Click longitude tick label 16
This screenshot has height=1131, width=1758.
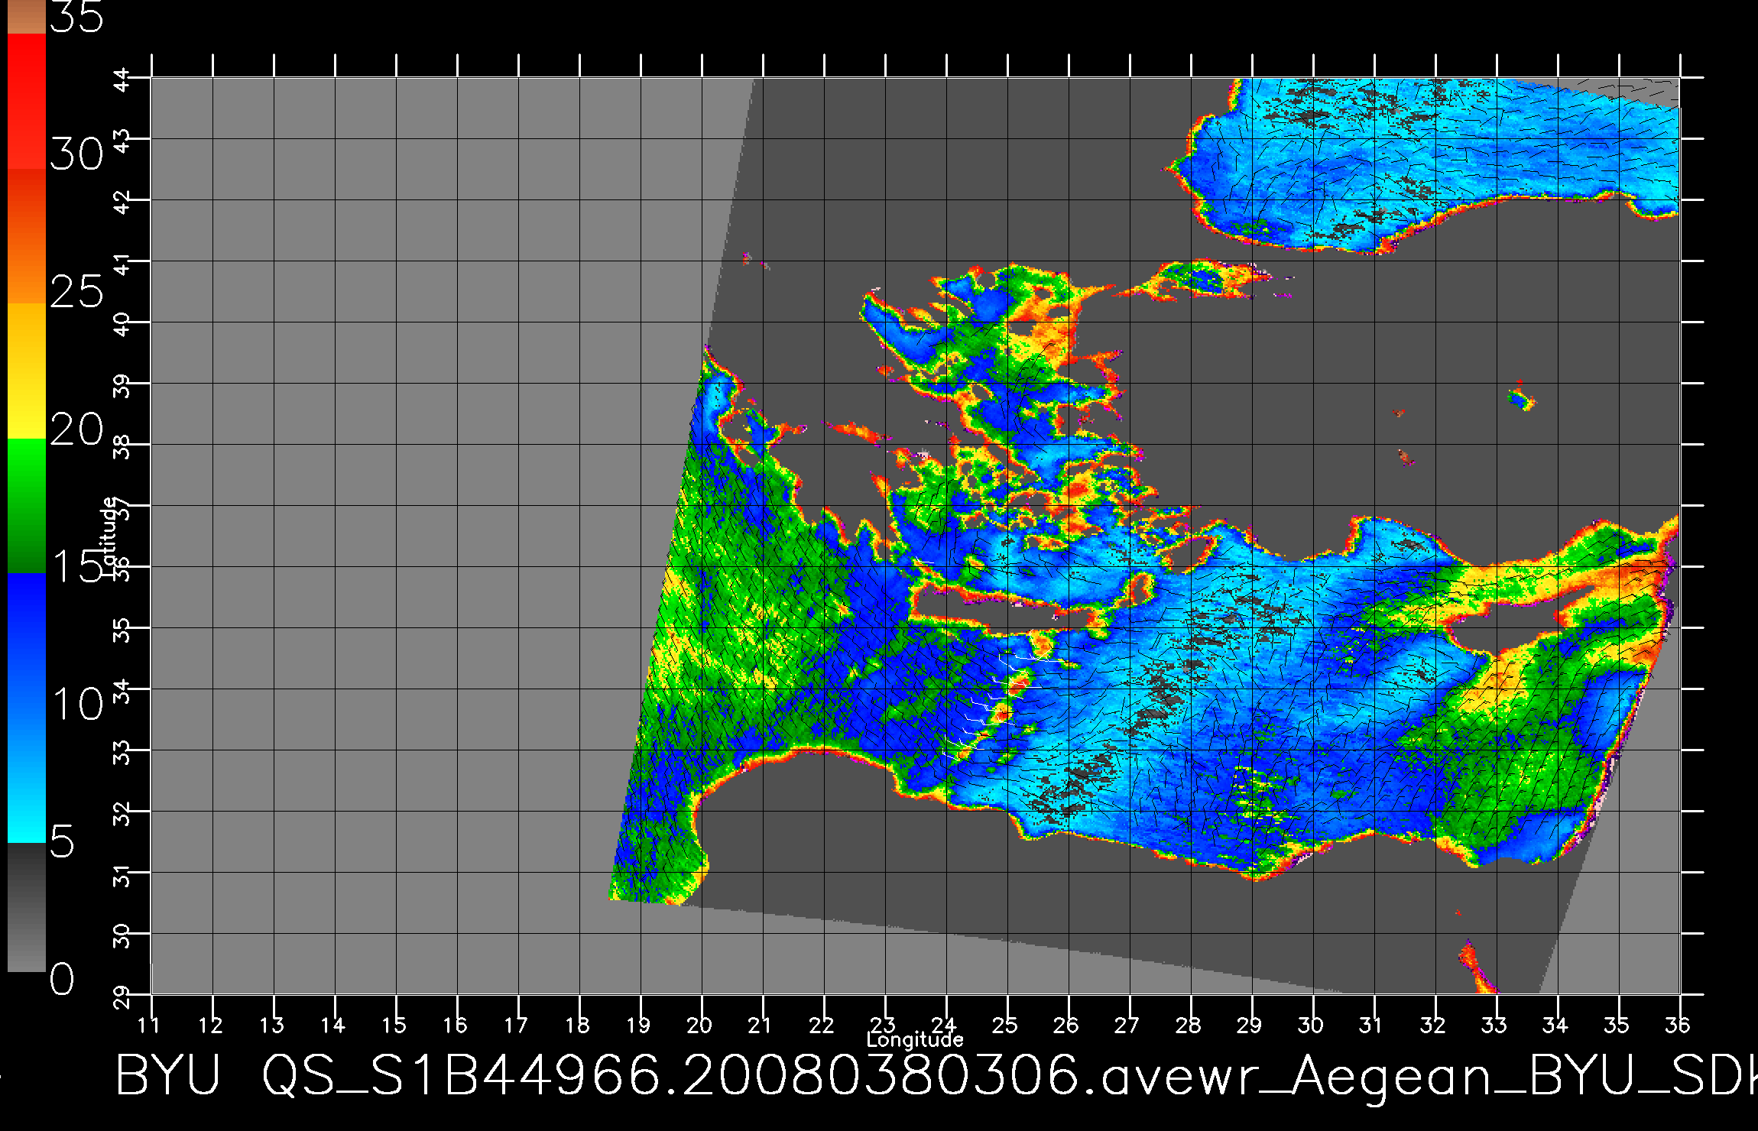(455, 1025)
